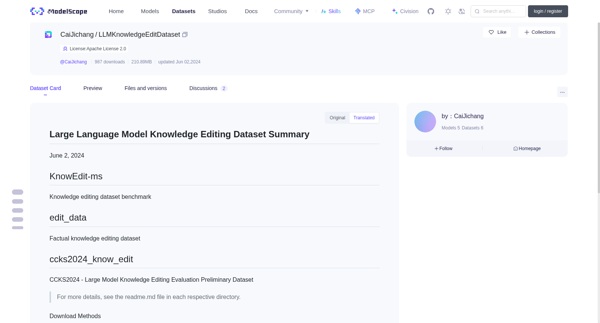Viewport: 600px width, 323px height.
Task: Click the by: CaiJichang author name
Action: click(x=463, y=116)
